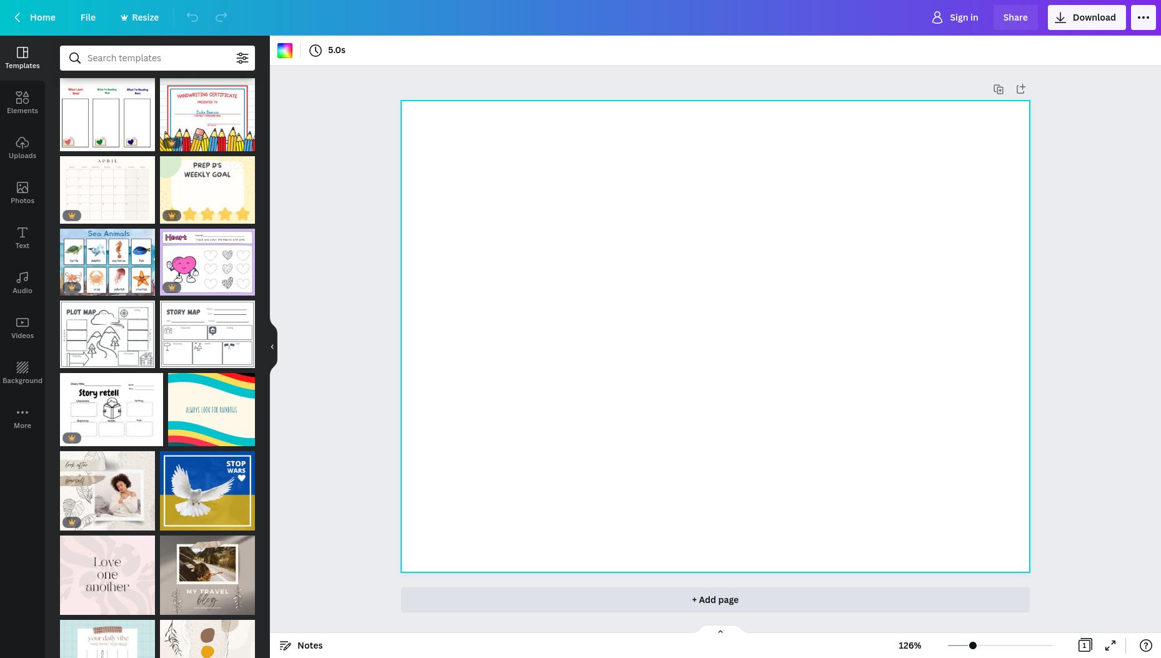Enter fullscreen present mode
Image resolution: width=1161 pixels, height=658 pixels.
click(1110, 646)
